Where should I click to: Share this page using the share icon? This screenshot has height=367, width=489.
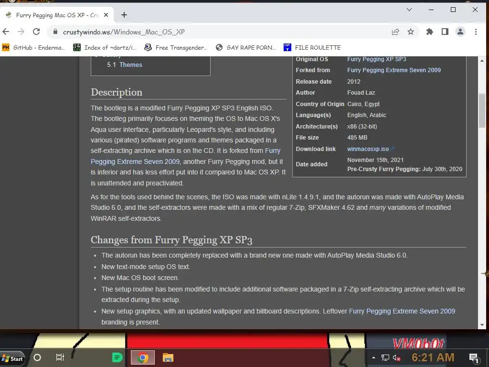[395, 32]
